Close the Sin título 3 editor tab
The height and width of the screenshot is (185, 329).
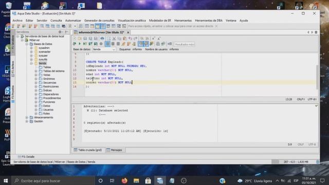tap(128, 32)
